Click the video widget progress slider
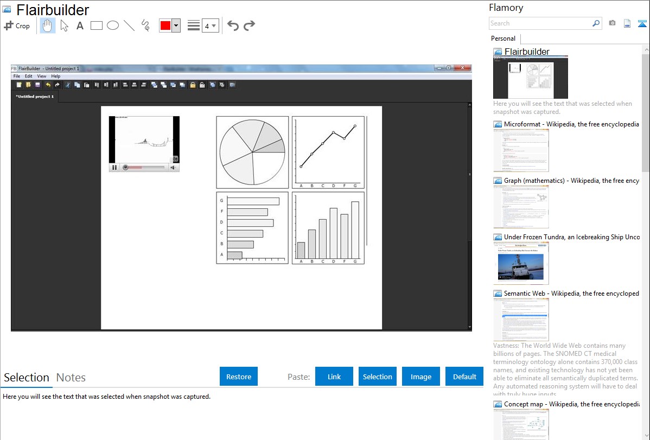Viewport: 650px width, 440px height. (145, 168)
